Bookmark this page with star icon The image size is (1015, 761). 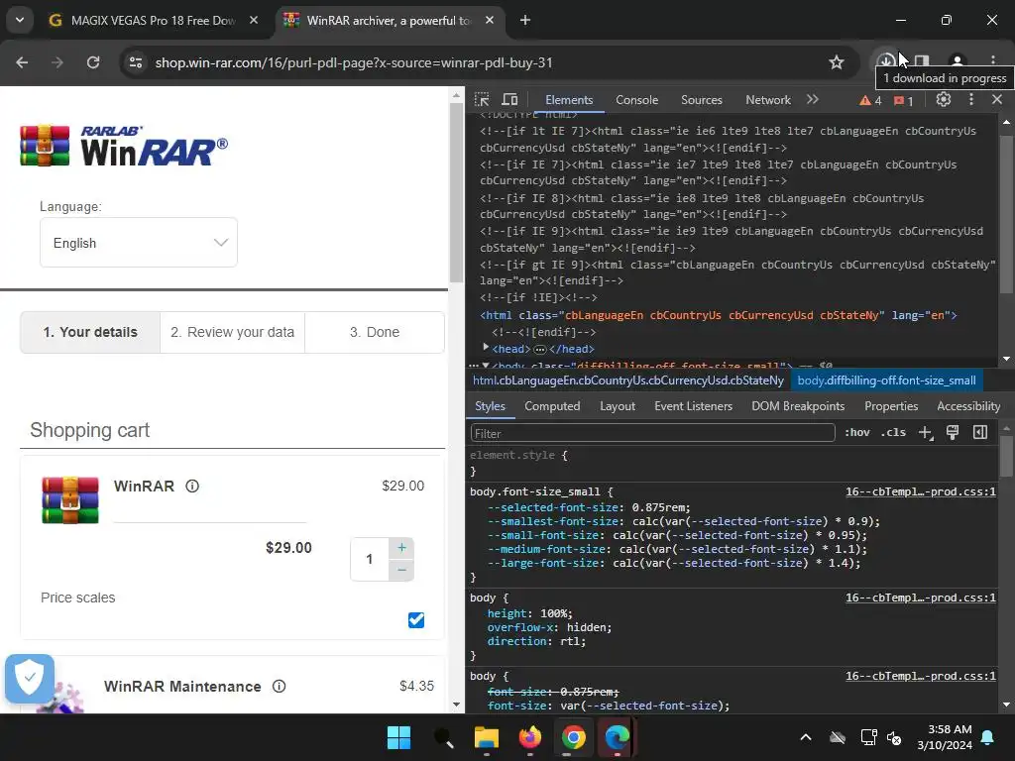click(837, 62)
